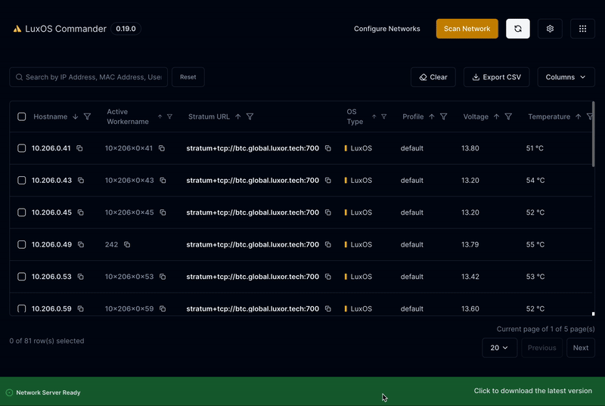This screenshot has height=406, width=605.
Task: Copy hostname 10.206.0.43
Action: click(x=81, y=180)
